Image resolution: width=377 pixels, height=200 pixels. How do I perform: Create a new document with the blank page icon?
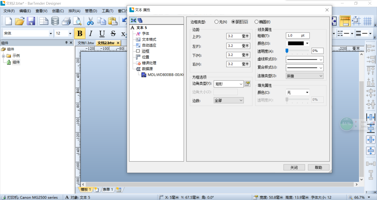pyautogui.click(x=8, y=21)
